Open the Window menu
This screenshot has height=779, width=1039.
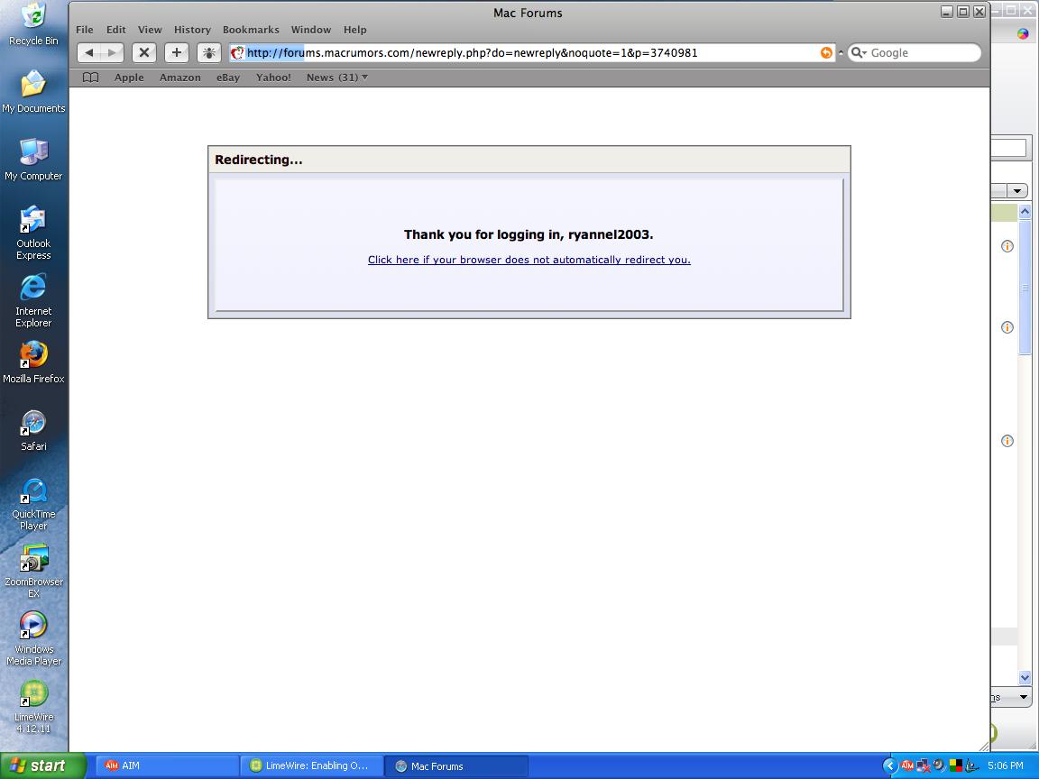click(x=311, y=30)
